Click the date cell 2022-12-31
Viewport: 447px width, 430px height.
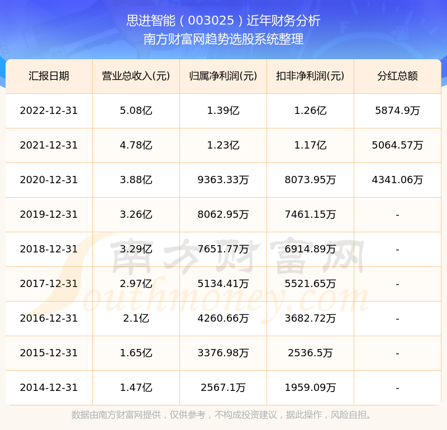(x=49, y=111)
